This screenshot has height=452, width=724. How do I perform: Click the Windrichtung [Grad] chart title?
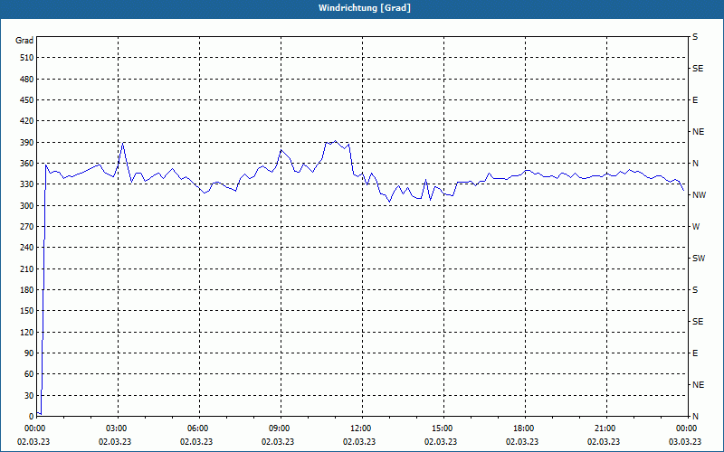[x=365, y=8]
